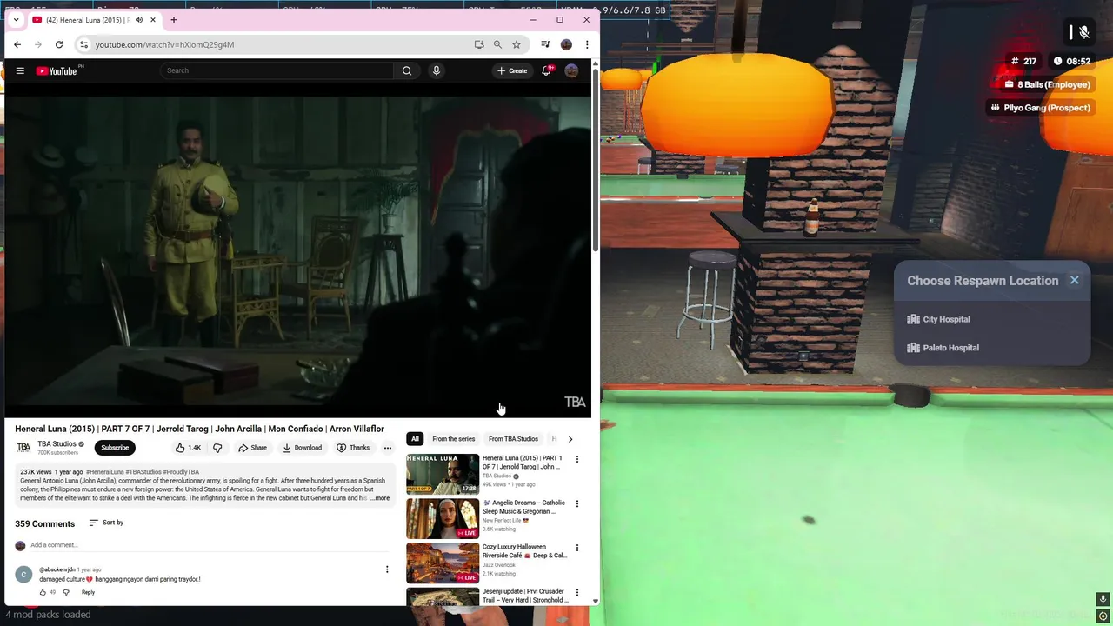1113x626 pixels.
Task: Open Chrome profile avatar
Action: tap(566, 44)
